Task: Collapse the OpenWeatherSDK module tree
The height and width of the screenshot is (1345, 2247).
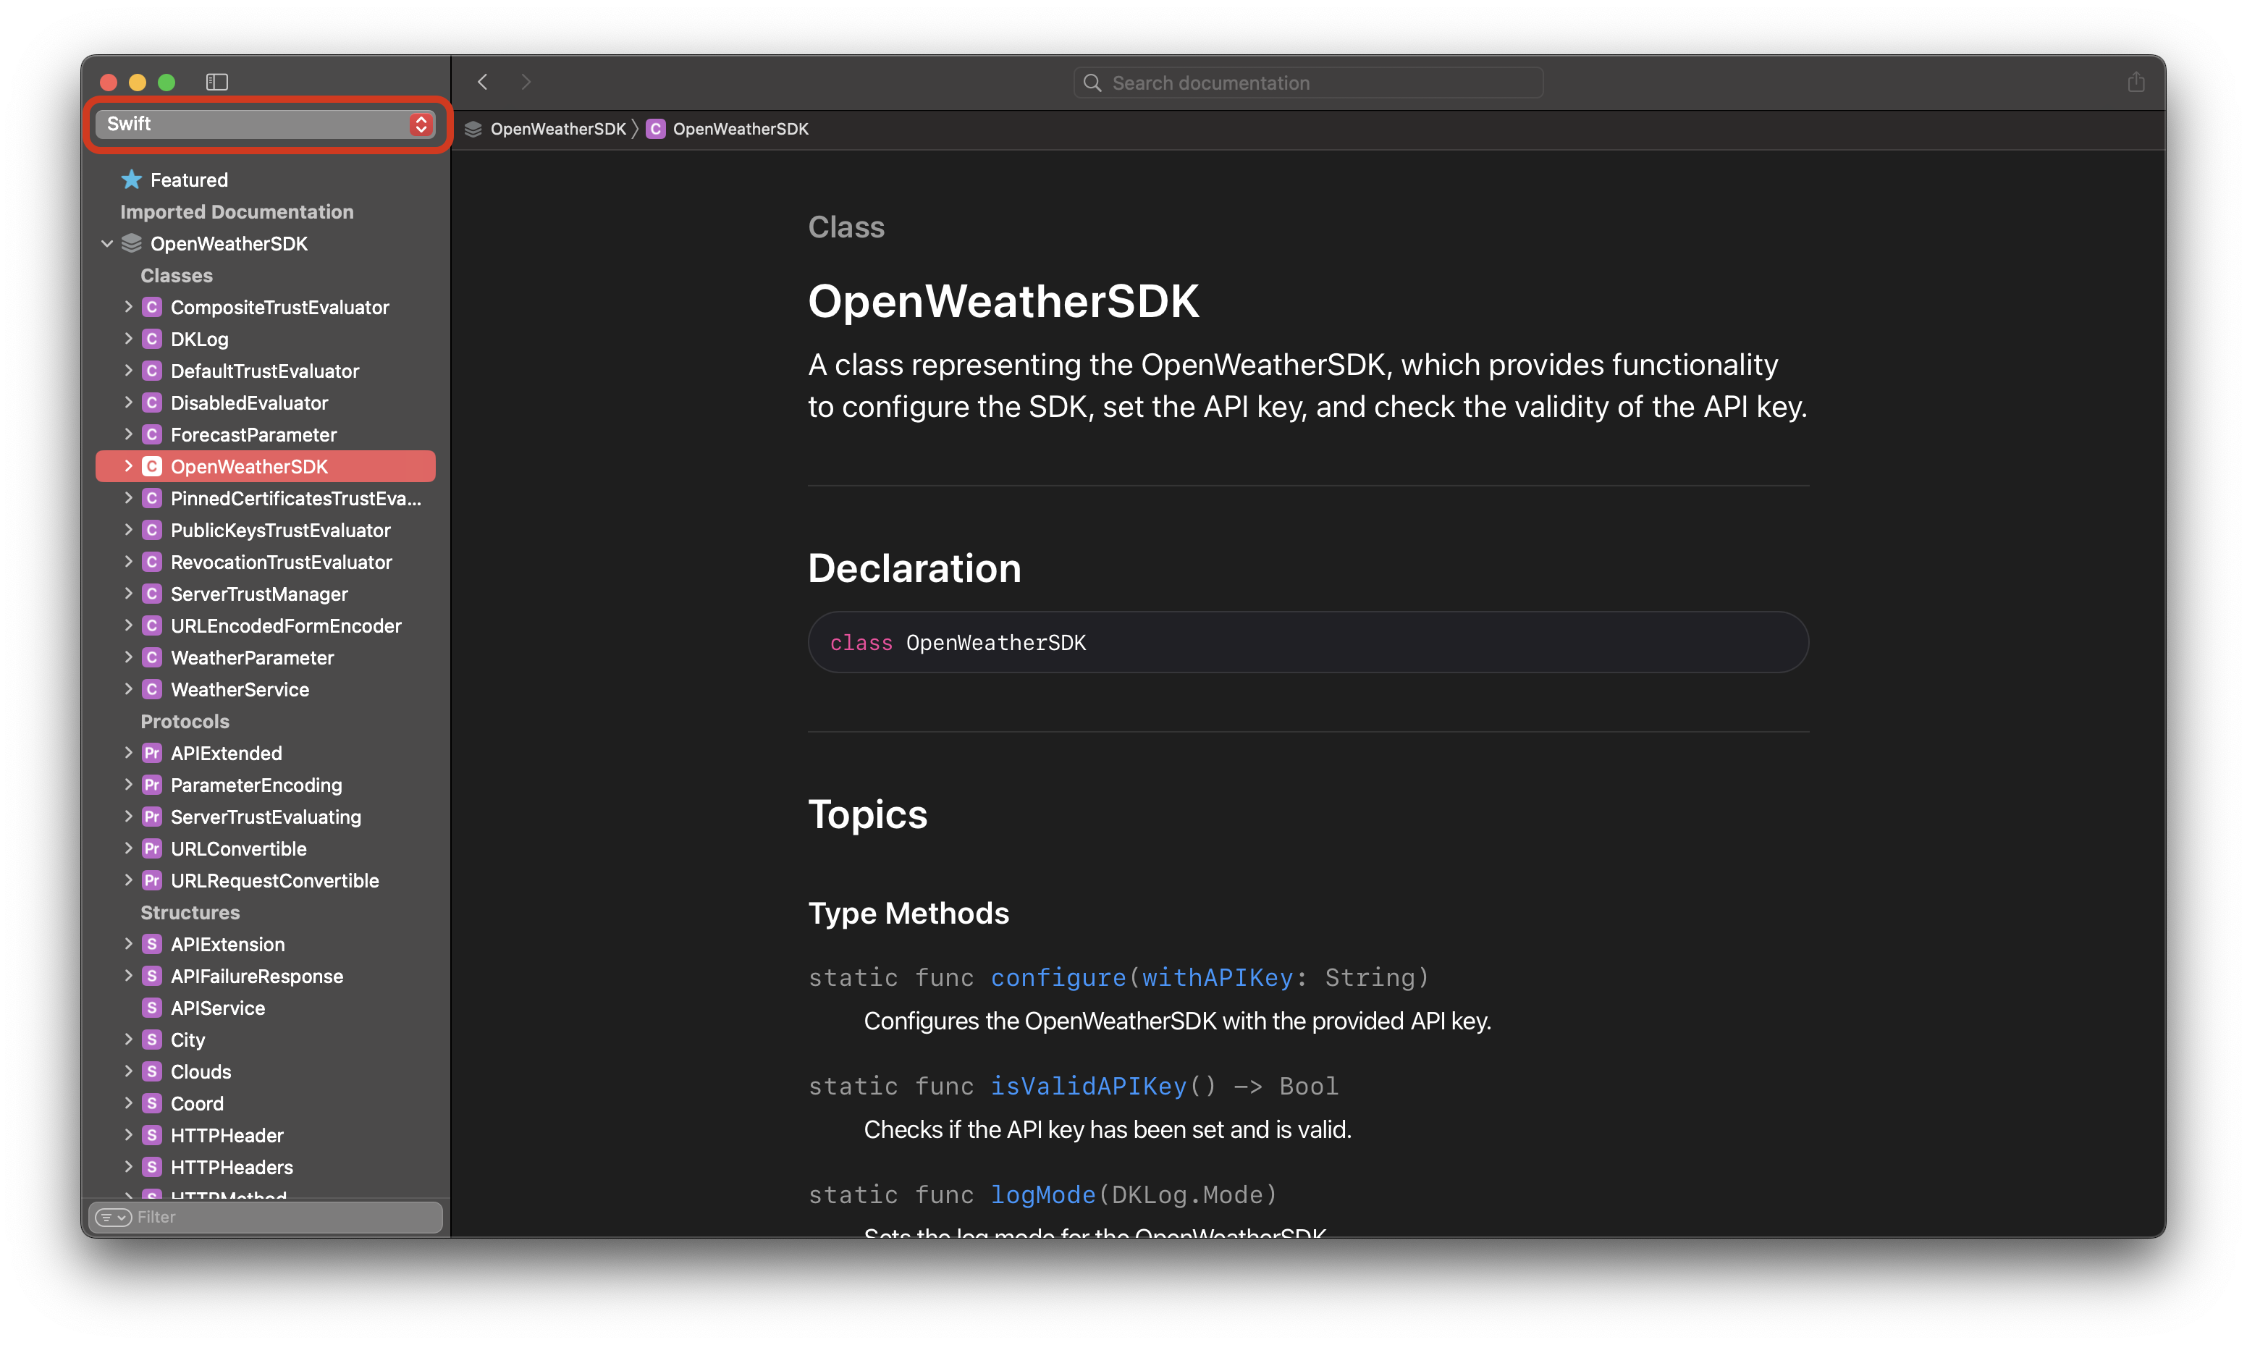Action: (x=107, y=243)
